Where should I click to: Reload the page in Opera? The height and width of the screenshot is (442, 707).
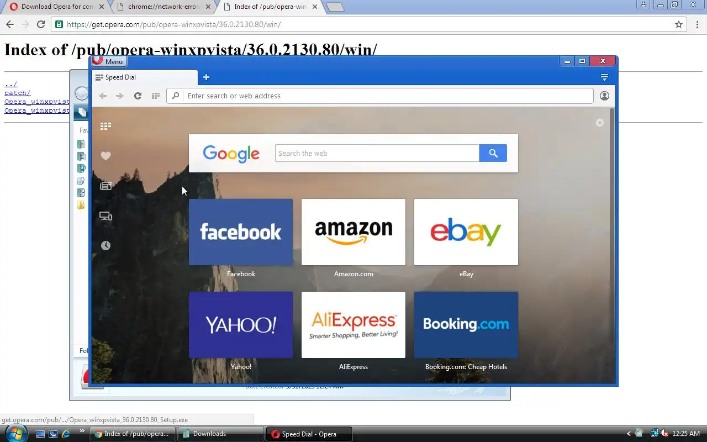point(138,96)
